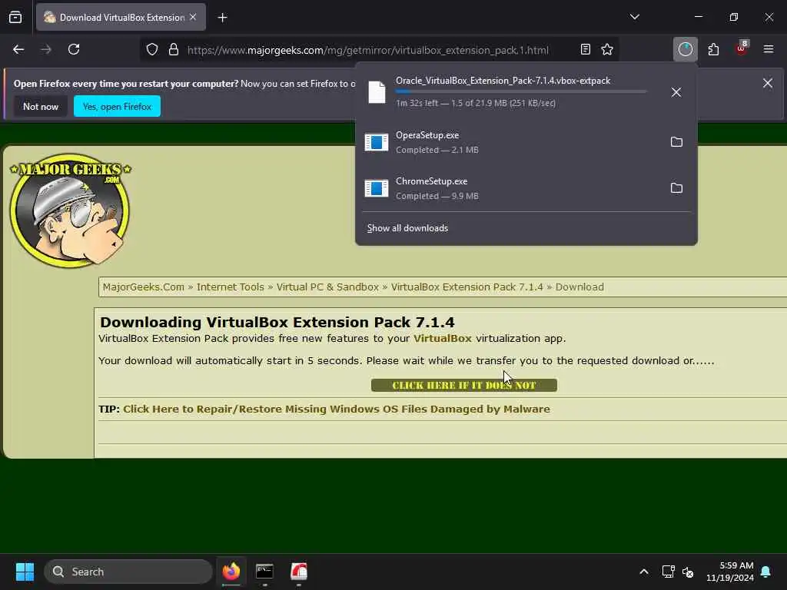Click the site security padlock icon

point(174,50)
